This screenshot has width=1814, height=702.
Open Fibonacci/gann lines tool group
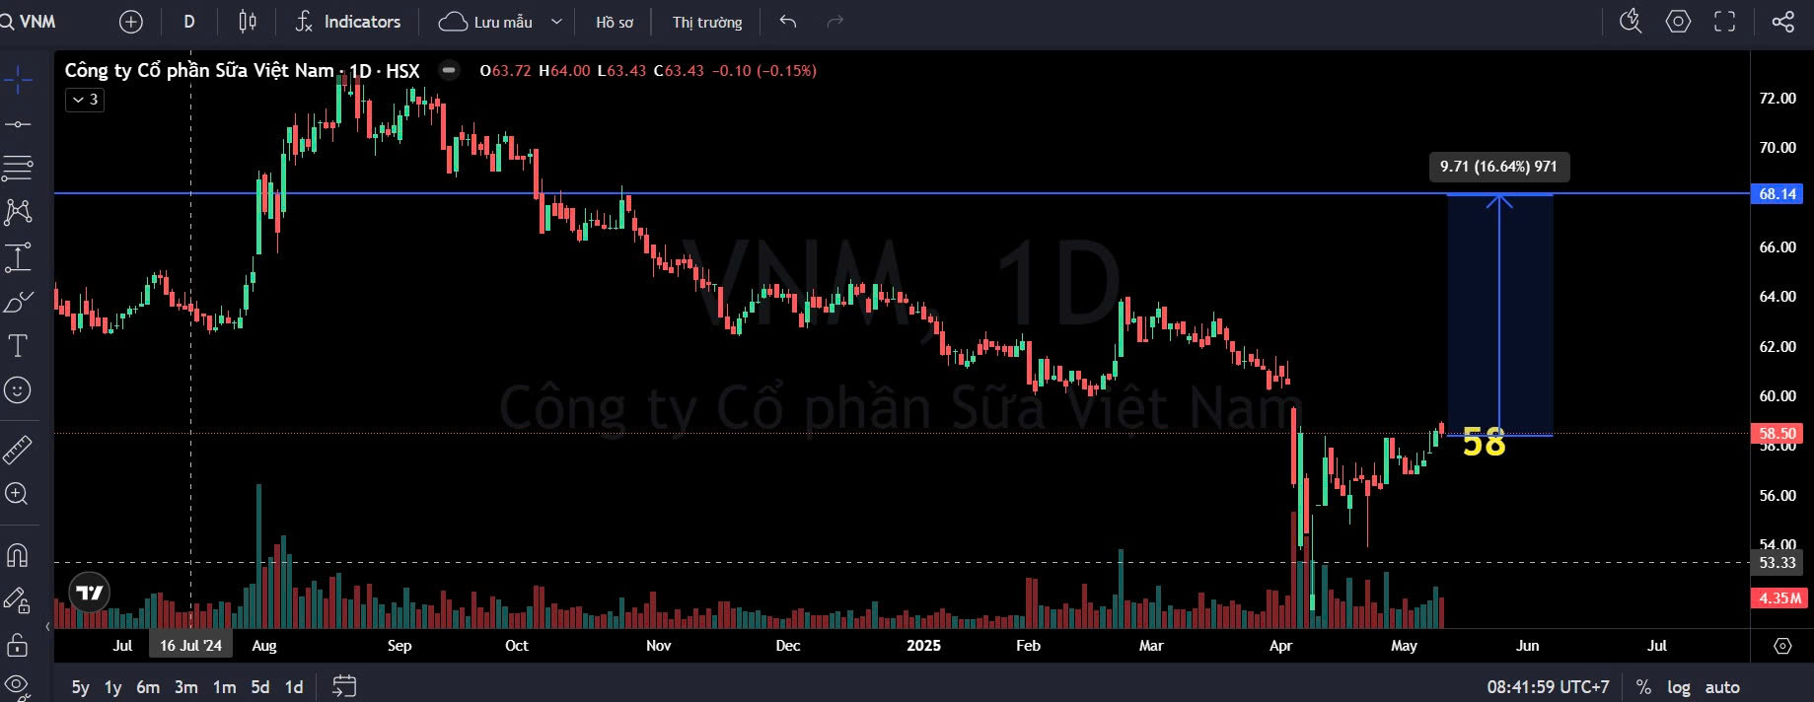pyautogui.click(x=18, y=168)
